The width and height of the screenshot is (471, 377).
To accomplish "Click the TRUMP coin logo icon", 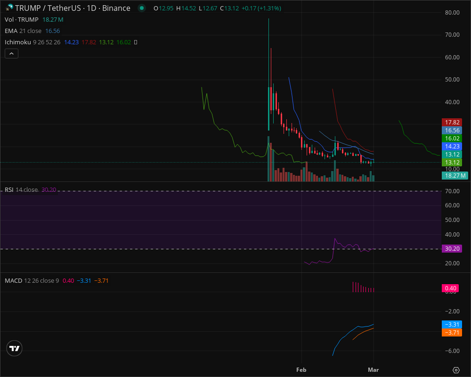I will coord(7,8).
